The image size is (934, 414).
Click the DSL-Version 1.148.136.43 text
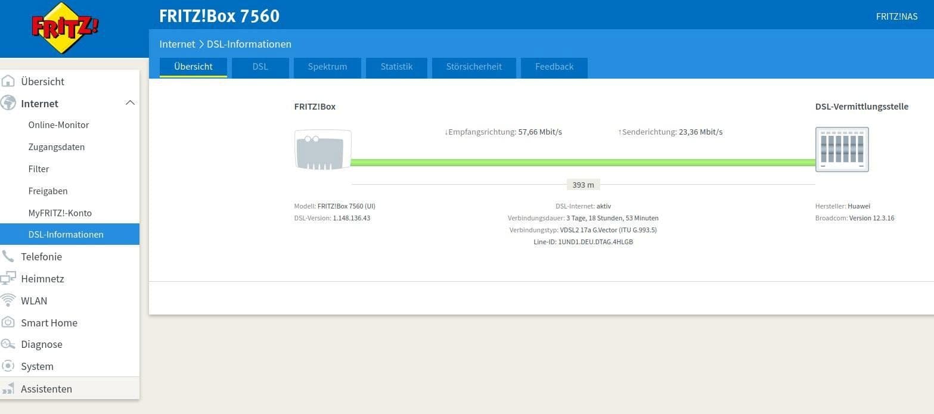click(x=332, y=218)
